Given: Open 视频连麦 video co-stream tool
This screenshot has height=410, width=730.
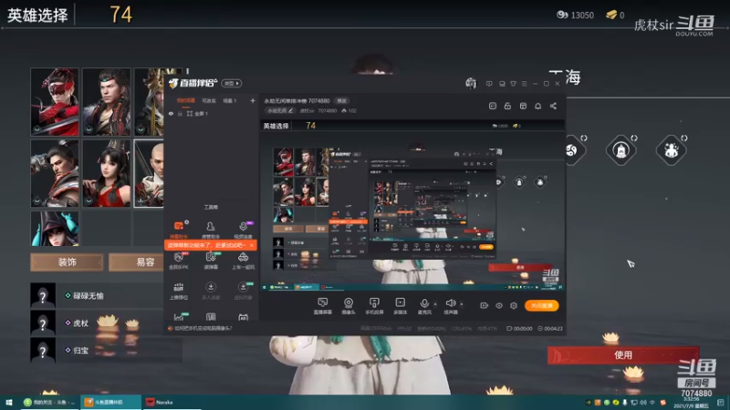Looking at the screenshot, I should coord(243,230).
